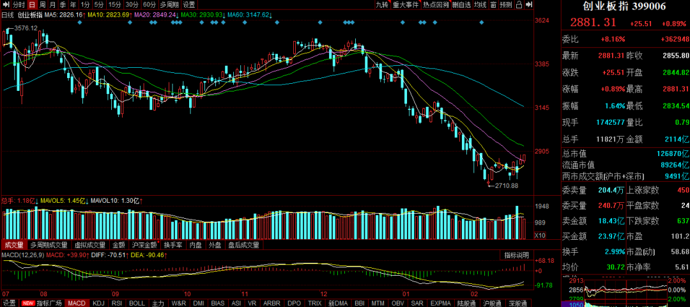Switch to 5分 five-minute chart
Viewport: 690px width, 307px height.
99,5
